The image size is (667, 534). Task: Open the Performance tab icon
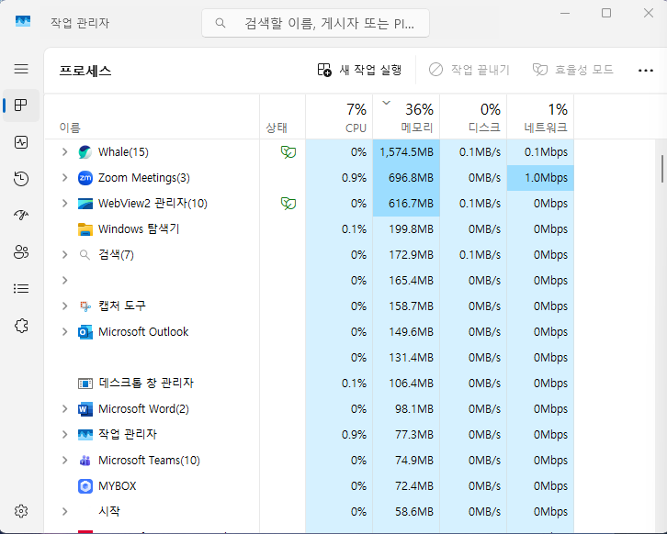[21, 142]
